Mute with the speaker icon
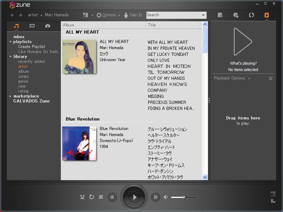283x212 pixels. coord(166,197)
